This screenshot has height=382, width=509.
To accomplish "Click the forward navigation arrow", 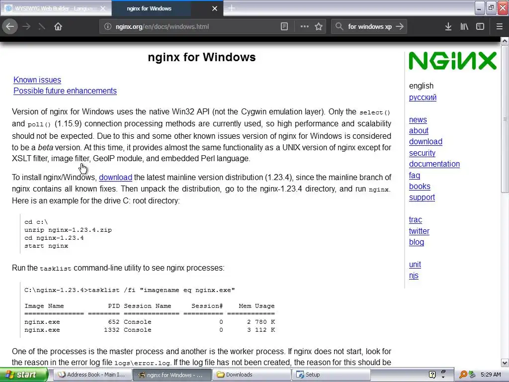I will click(x=27, y=27).
